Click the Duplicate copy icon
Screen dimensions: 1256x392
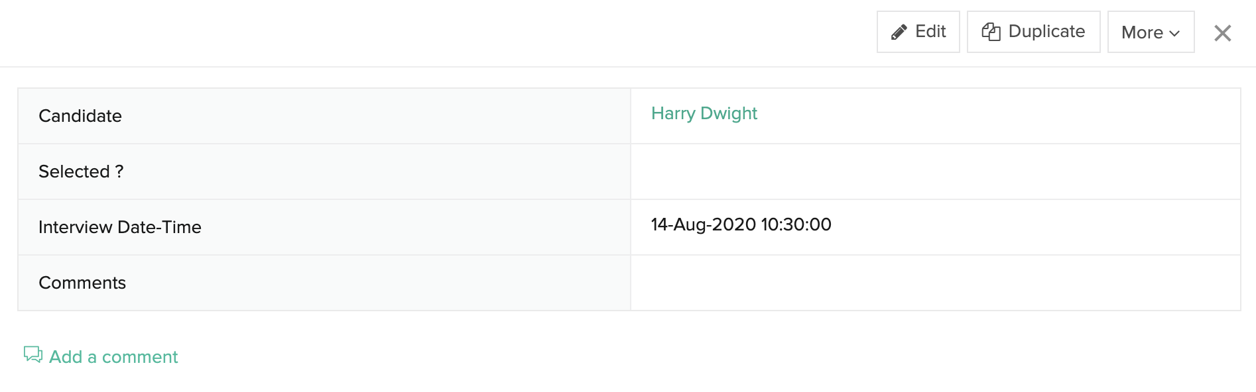pos(991,32)
